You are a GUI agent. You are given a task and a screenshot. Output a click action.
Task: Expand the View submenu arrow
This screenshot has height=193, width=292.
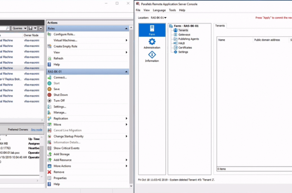pyautogui.click(x=127, y=52)
